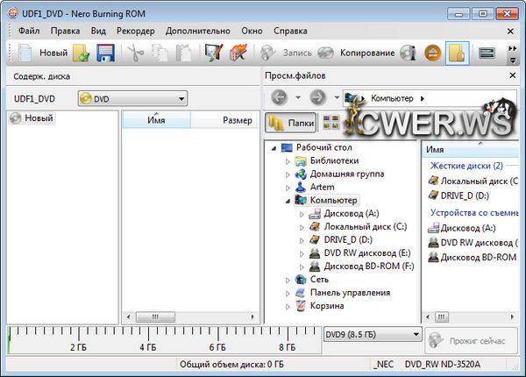Click the scissors Cut icon
The width and height of the screenshot is (526, 377).
tap(136, 53)
